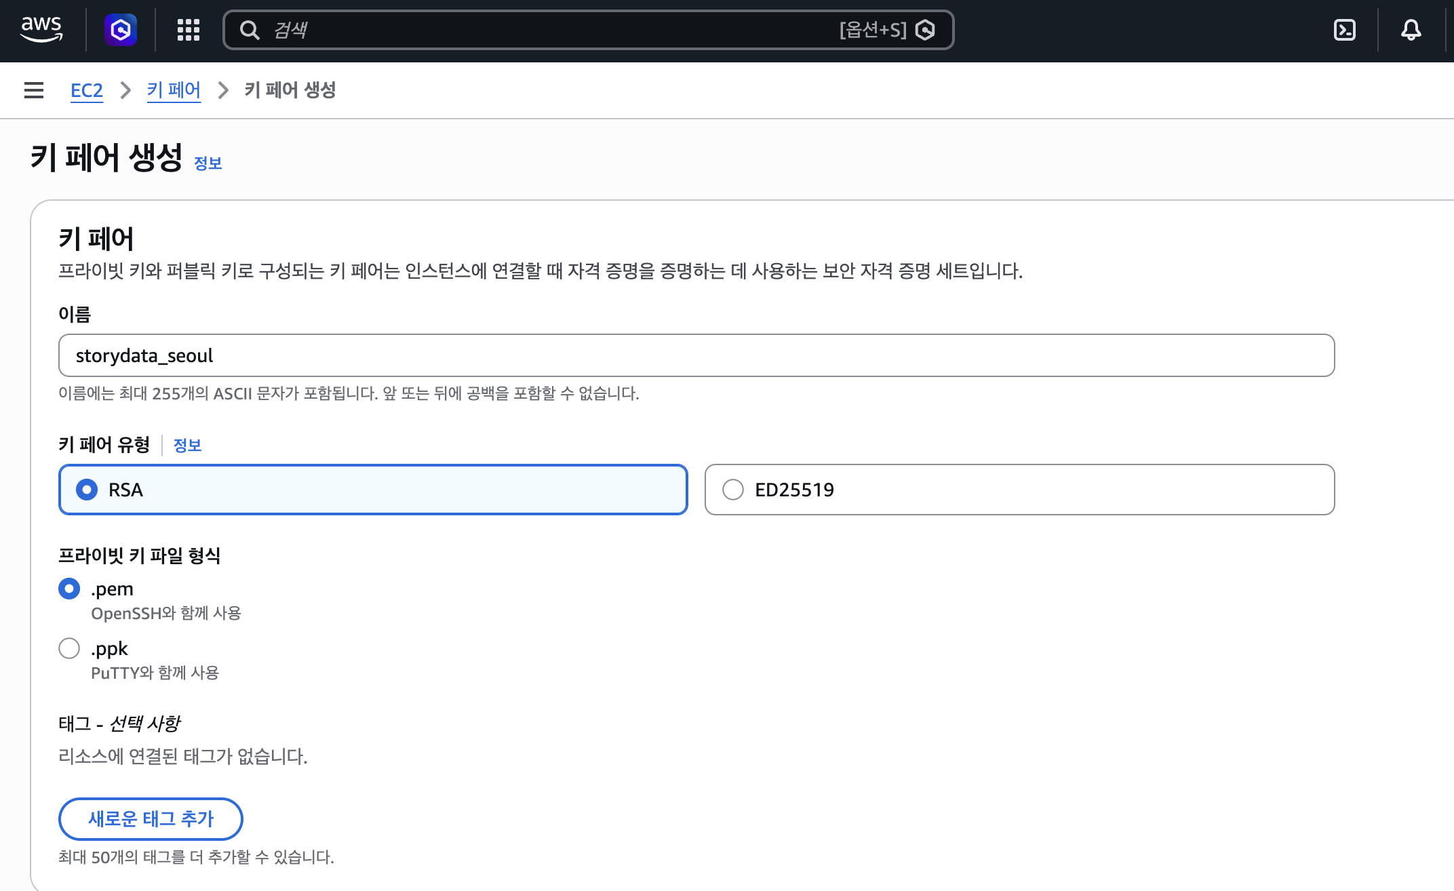The width and height of the screenshot is (1454, 891).
Task: Click breadcrumb chevron after EC2
Action: [125, 90]
